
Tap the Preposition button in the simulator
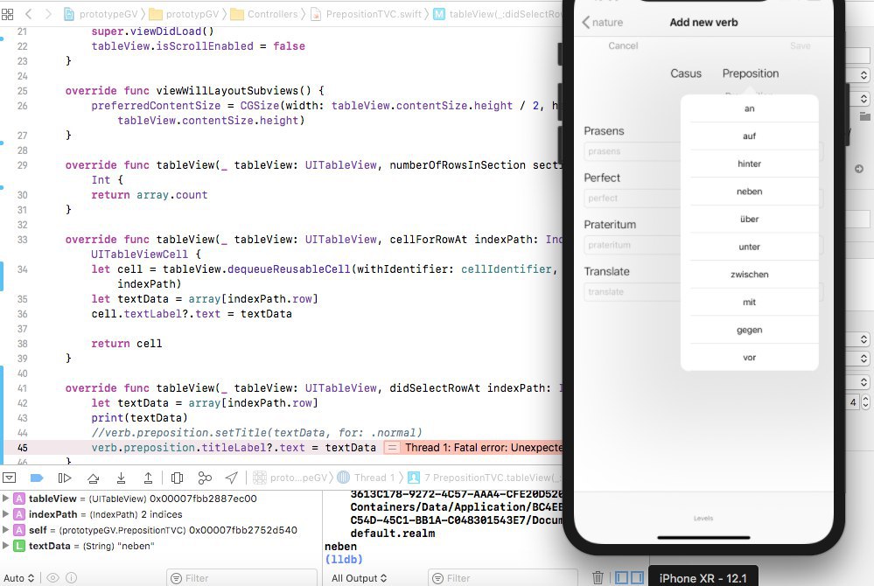click(751, 73)
